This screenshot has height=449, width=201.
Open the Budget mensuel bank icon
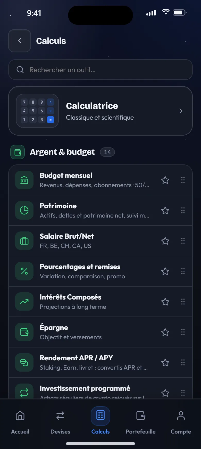24,180
